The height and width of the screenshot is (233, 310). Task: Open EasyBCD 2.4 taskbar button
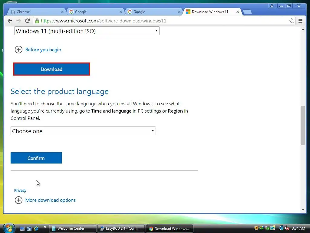(121, 228)
